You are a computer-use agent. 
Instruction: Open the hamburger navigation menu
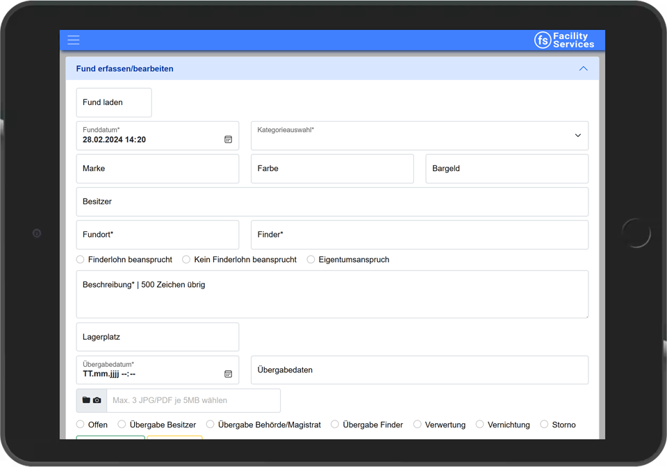tap(74, 40)
